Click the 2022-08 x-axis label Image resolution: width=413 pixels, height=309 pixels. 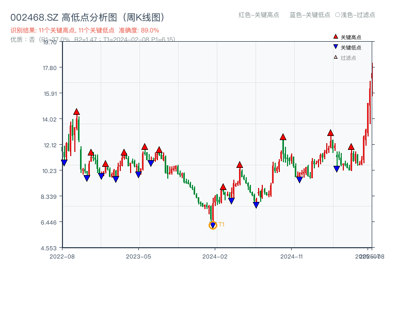point(62,256)
